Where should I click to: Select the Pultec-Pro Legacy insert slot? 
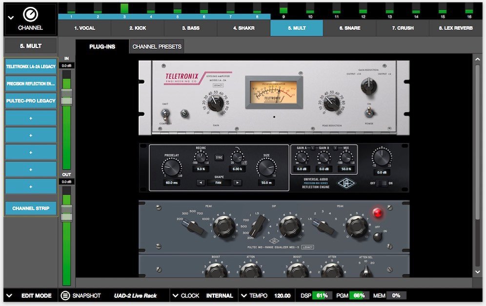[31, 101]
